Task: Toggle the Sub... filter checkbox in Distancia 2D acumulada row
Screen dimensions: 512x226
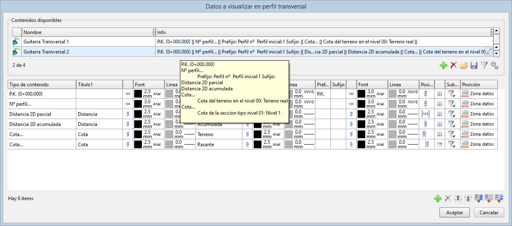Action: tap(452, 124)
